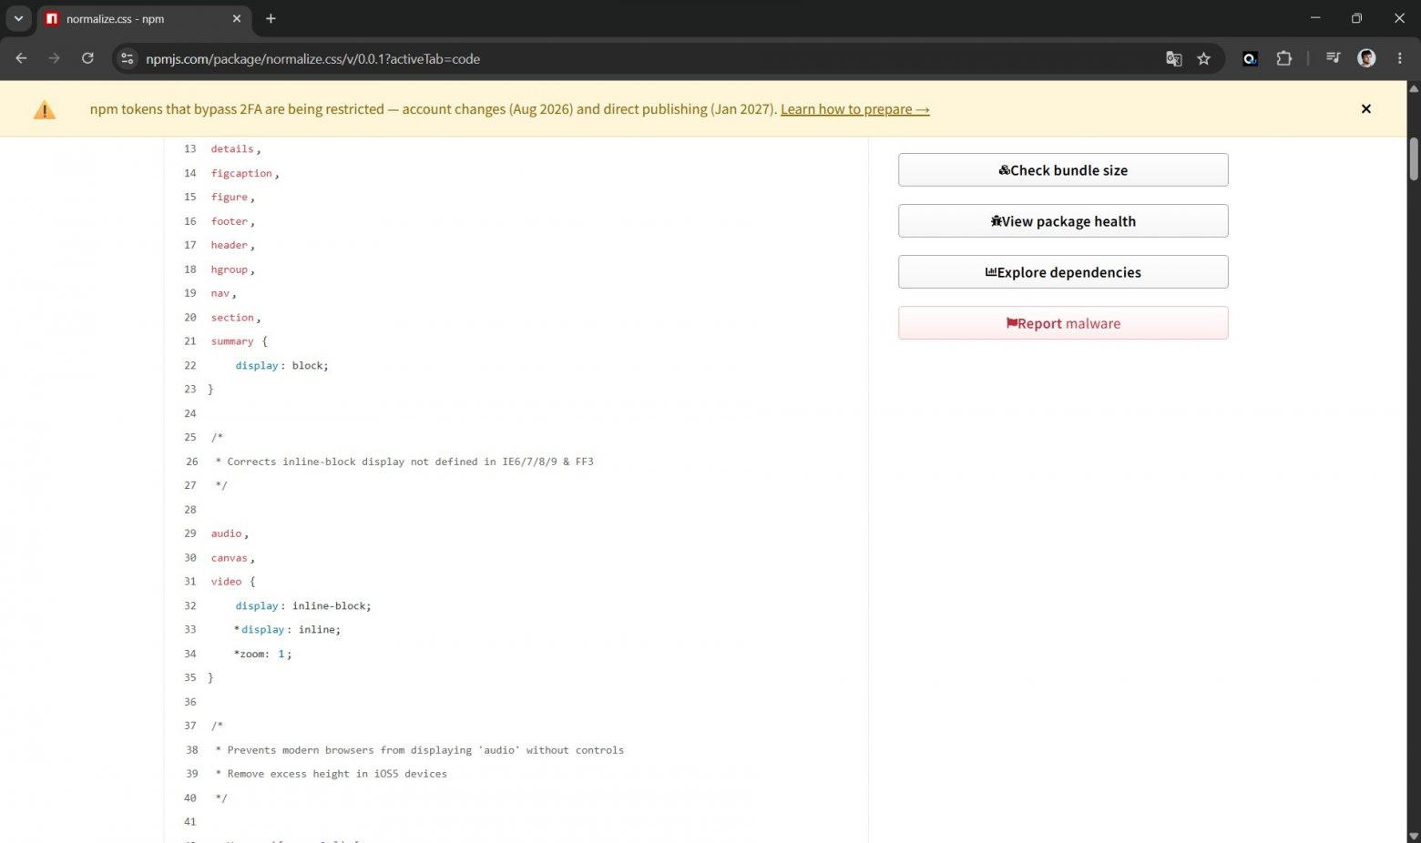The image size is (1421, 843).
Task: Open Chrome three-dot menu
Action: [1400, 58]
